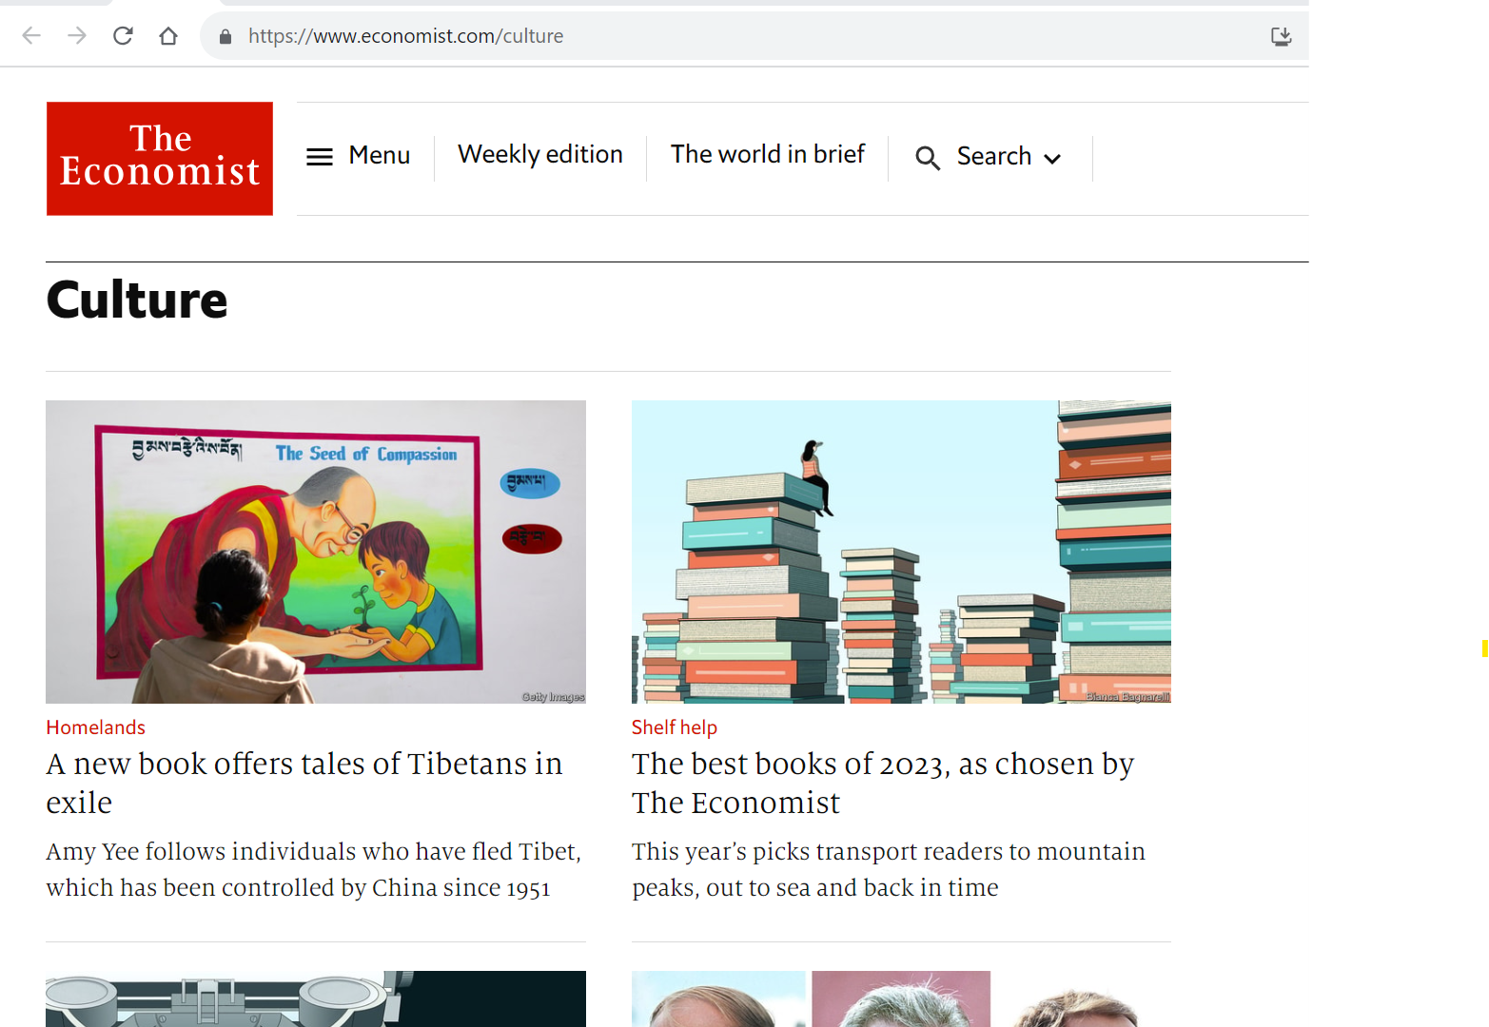Click the browser forward arrow
Viewport: 1489px width, 1027px height.
click(x=77, y=36)
